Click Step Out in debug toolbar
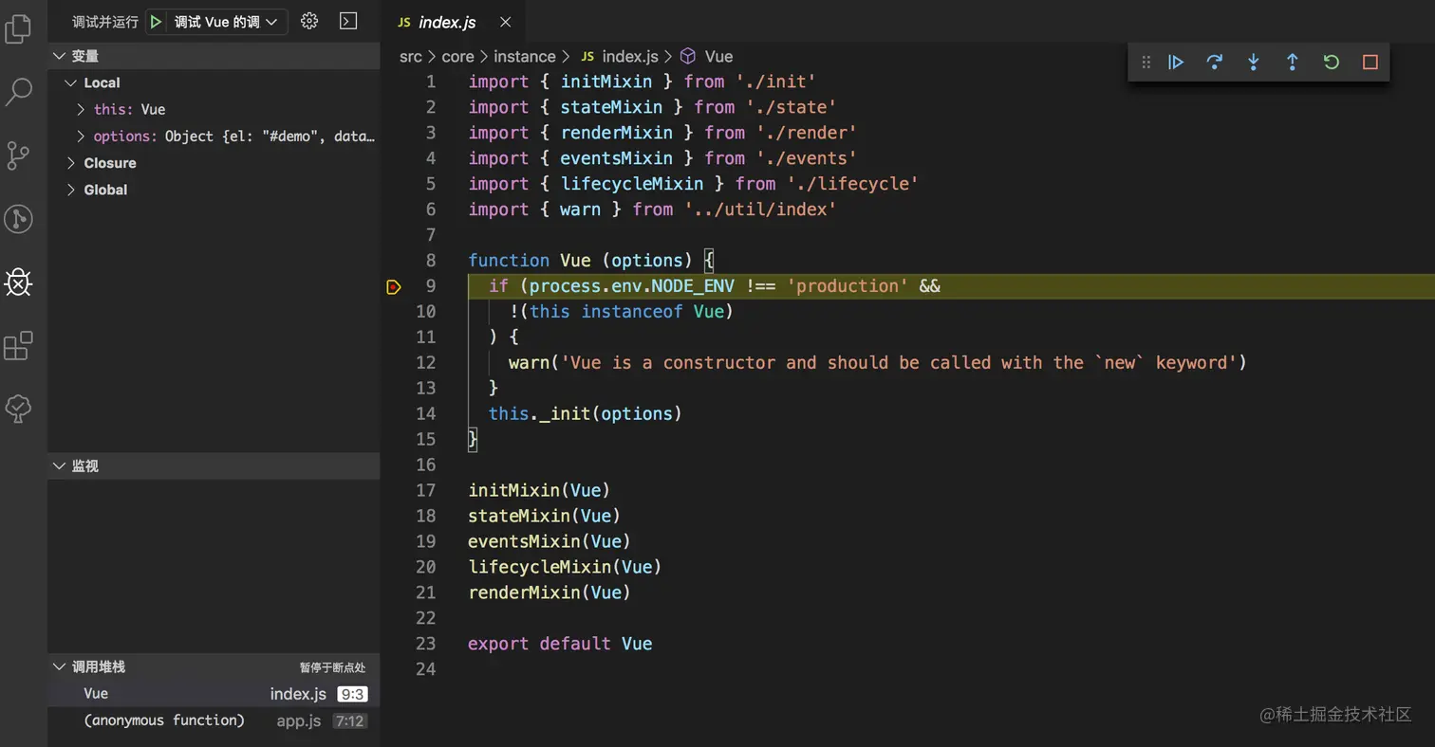Viewport: 1435px width, 747px height. 1292,63
